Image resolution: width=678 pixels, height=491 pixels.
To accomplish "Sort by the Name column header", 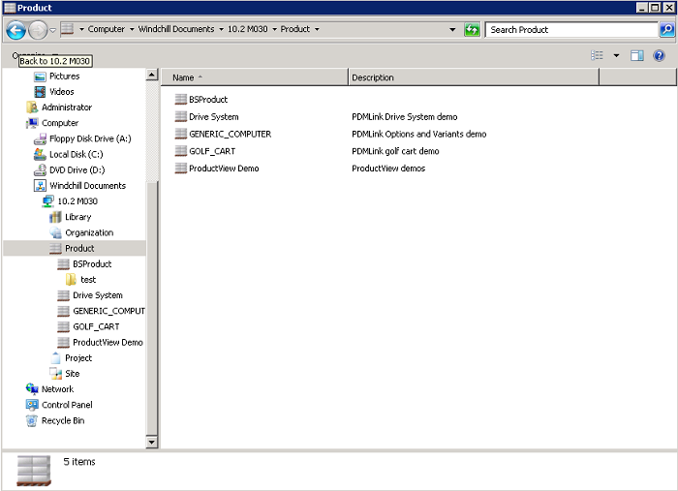I will 255,77.
